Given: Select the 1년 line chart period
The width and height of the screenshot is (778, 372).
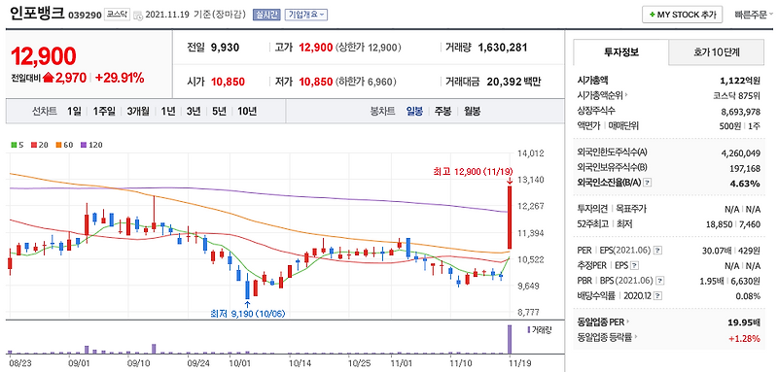Looking at the screenshot, I should tap(167, 111).
